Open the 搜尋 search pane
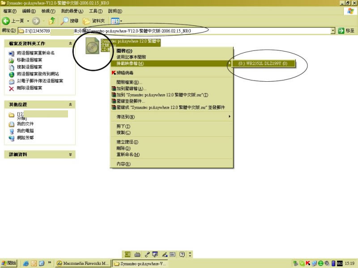The height and width of the screenshot is (268, 358). pos(69,21)
